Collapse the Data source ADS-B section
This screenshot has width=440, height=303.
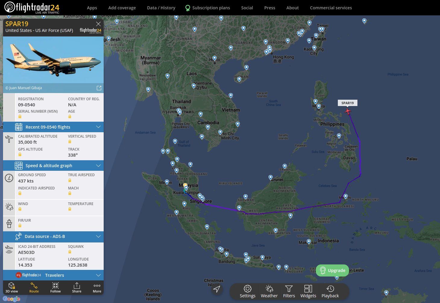tap(53, 236)
